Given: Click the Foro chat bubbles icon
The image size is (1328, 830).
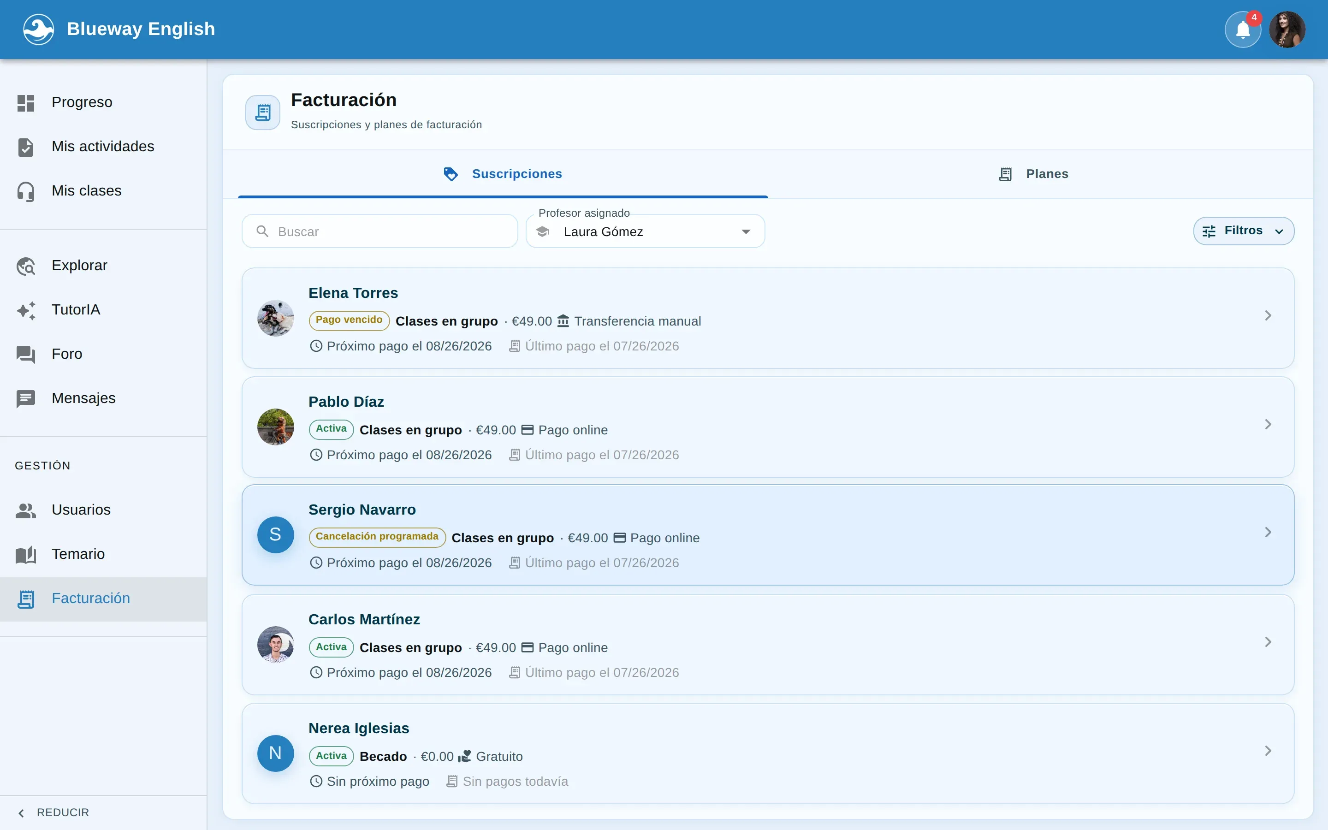Looking at the screenshot, I should (x=26, y=355).
